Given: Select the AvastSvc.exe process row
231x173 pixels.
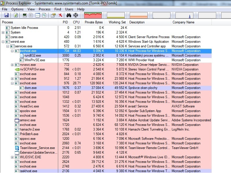Looking at the screenshot, I should tap(29, 106).
